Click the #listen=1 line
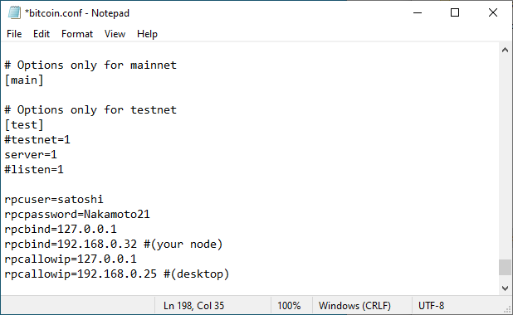Image resolution: width=513 pixels, height=315 pixels. point(34,170)
